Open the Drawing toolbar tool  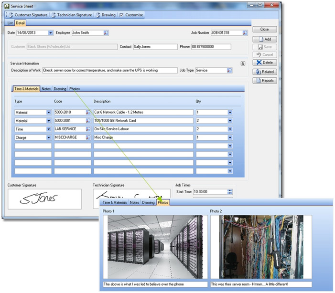[x=98, y=15]
